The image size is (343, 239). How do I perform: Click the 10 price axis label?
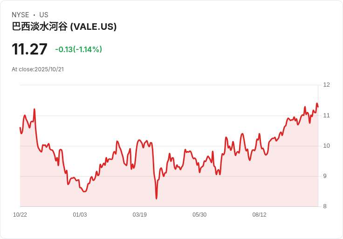(x=326, y=146)
